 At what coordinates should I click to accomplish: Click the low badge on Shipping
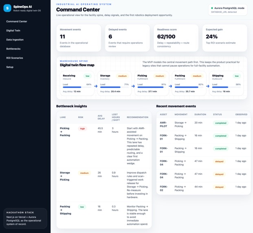(x=237, y=76)
